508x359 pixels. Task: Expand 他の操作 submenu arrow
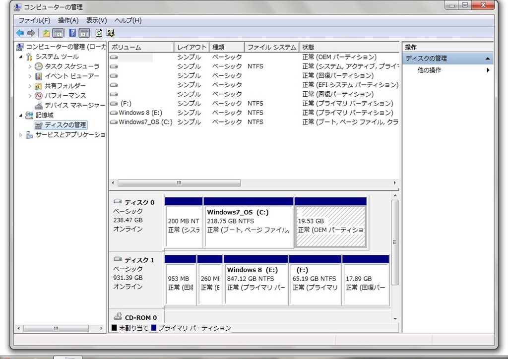pyautogui.click(x=488, y=70)
